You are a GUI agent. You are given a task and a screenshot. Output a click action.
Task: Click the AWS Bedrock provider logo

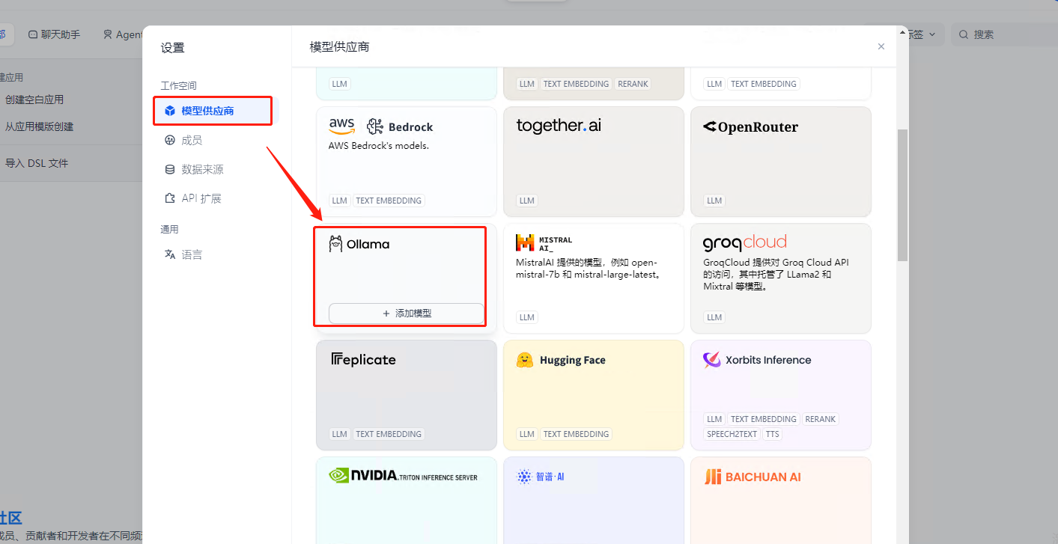coord(380,126)
